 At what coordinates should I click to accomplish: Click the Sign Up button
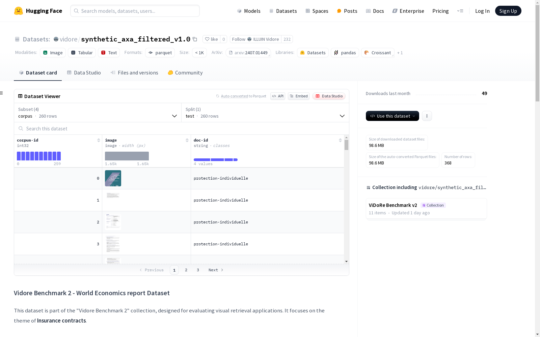click(x=508, y=11)
